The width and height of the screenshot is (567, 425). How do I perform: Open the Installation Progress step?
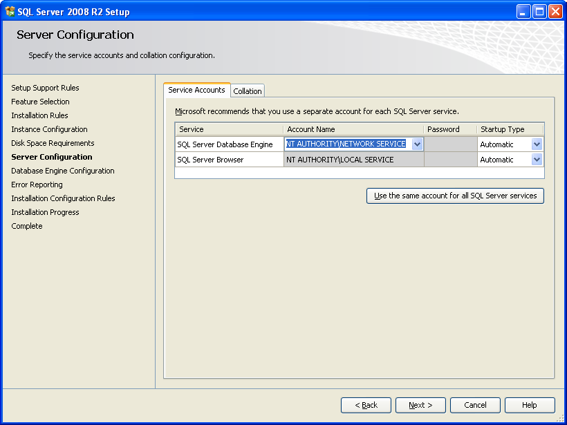pyautogui.click(x=45, y=212)
